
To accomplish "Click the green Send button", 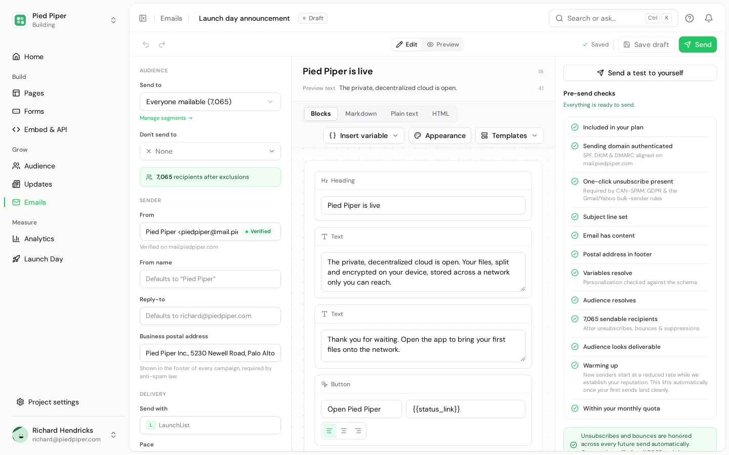I will click(698, 44).
